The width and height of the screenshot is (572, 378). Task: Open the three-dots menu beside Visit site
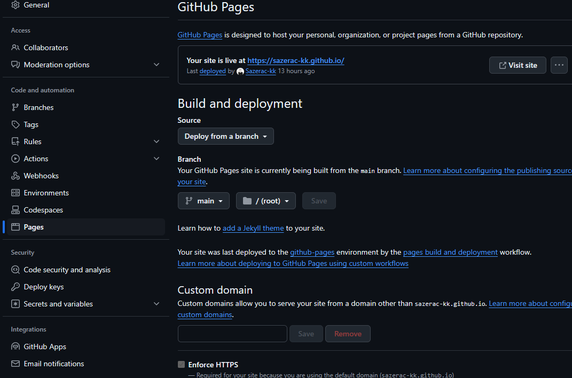[x=559, y=65]
